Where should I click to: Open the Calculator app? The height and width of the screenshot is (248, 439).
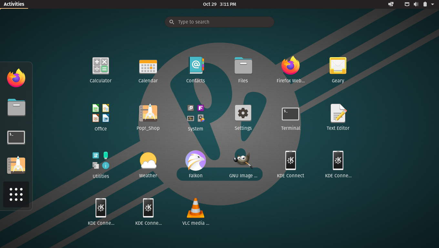[101, 66]
